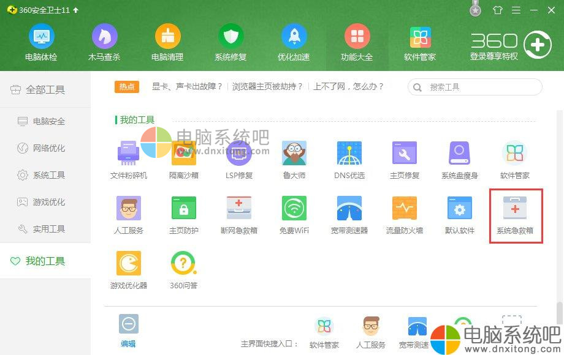Open 软件管家 in top toolbar
564x355 pixels.
tap(420, 42)
